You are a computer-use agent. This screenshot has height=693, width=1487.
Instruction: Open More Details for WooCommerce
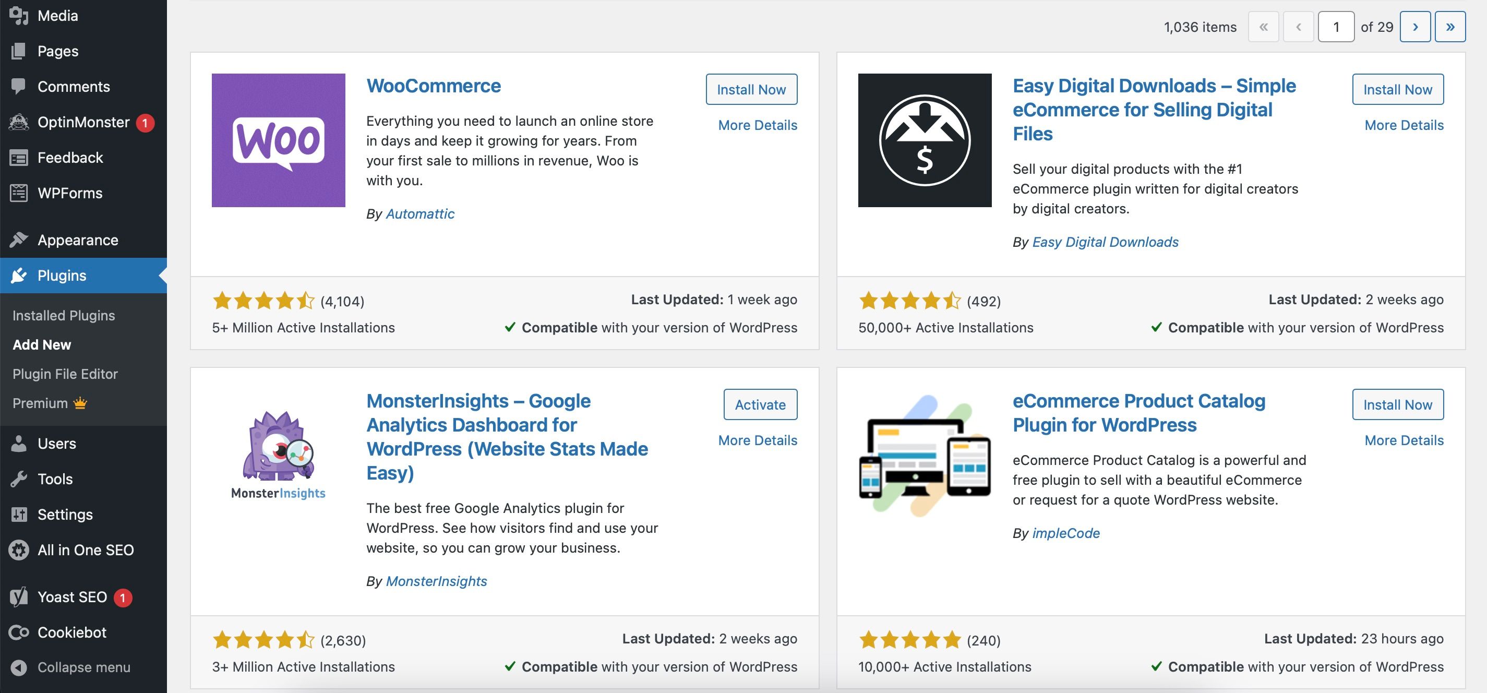click(x=758, y=125)
